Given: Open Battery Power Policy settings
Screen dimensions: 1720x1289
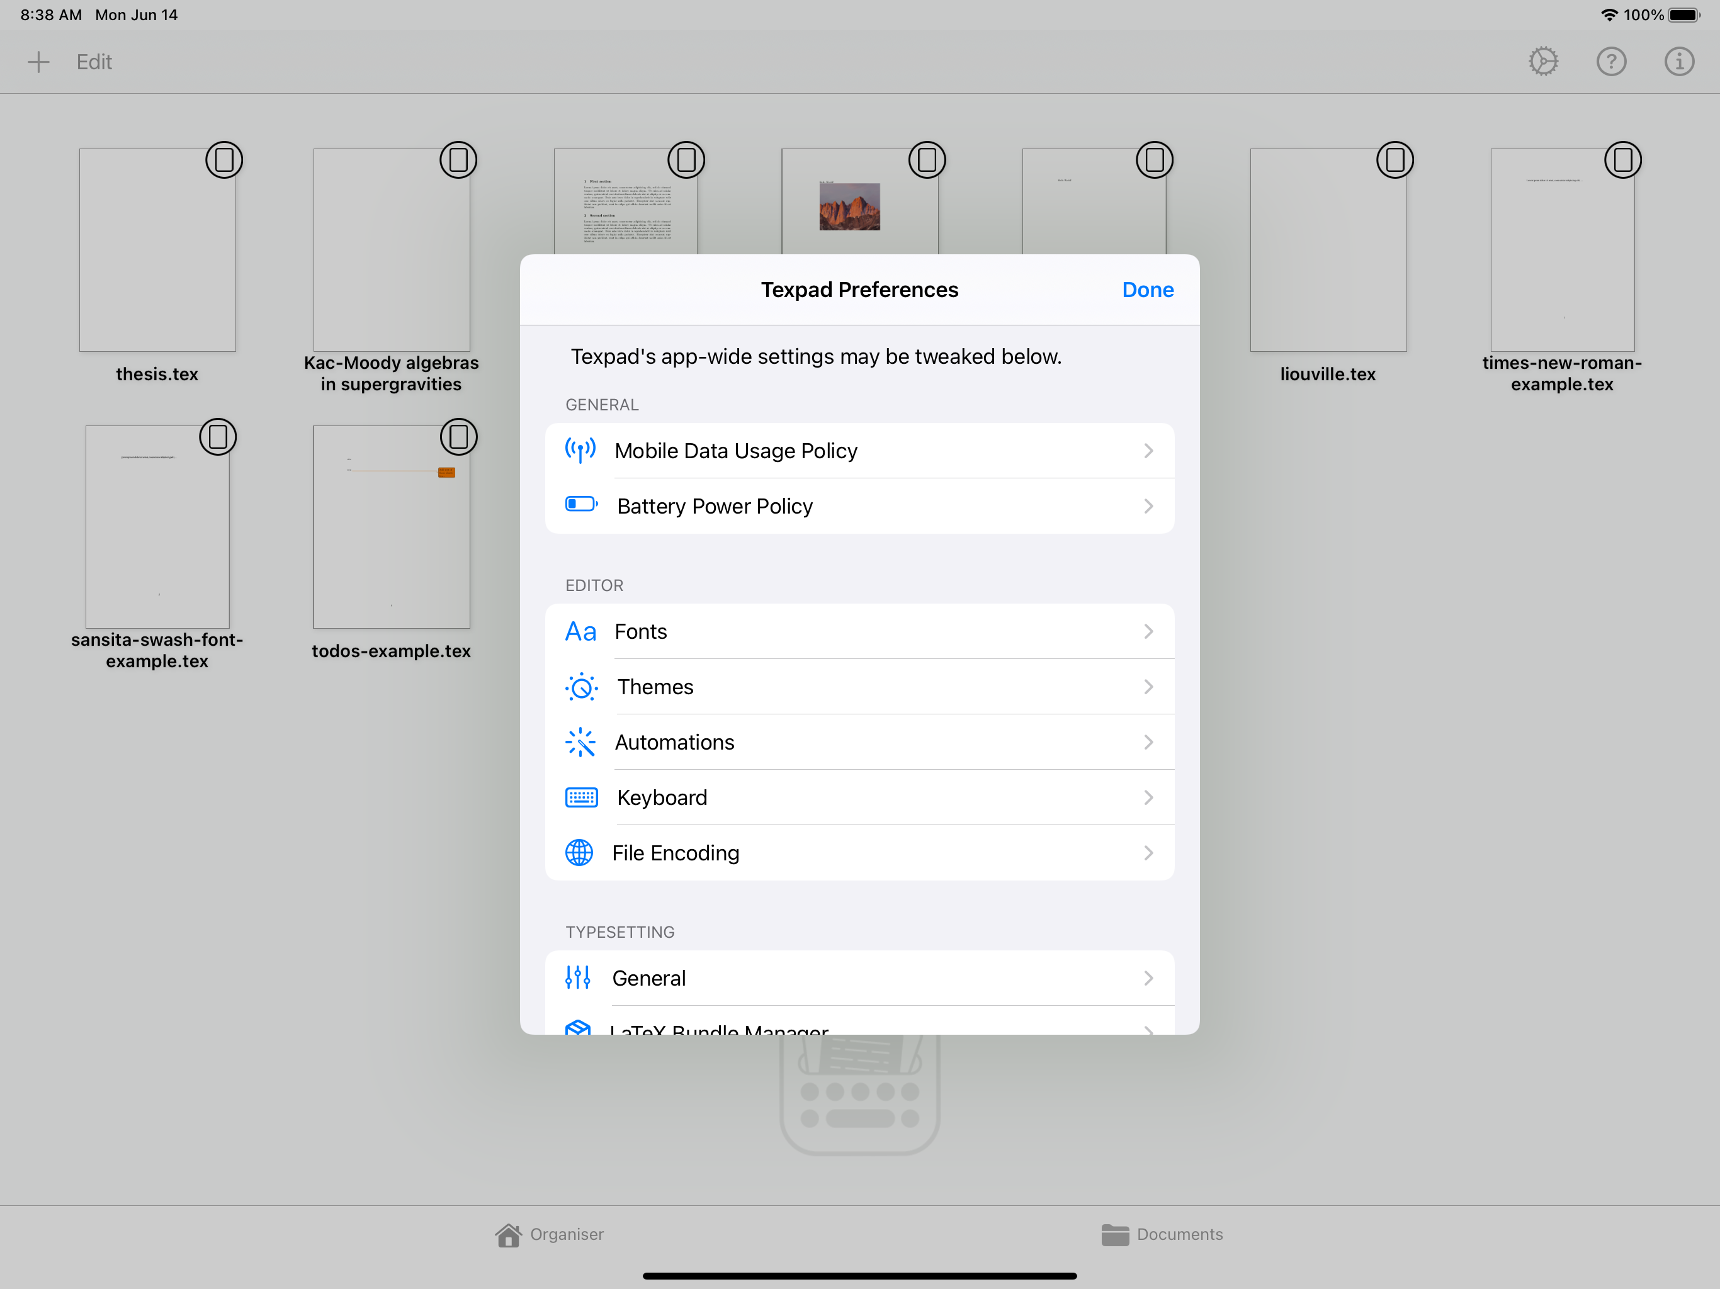Looking at the screenshot, I should coord(859,506).
